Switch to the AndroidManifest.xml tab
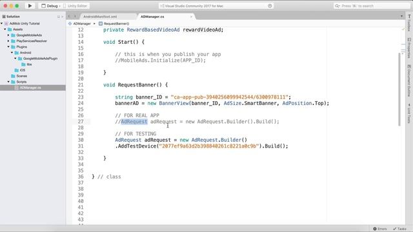This screenshot has width=413, height=232. point(100,17)
